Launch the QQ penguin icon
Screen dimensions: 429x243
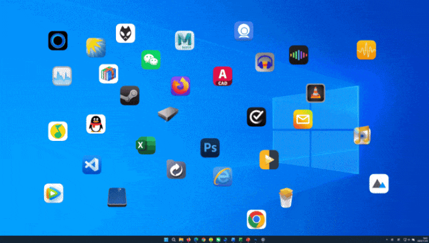(x=96, y=124)
